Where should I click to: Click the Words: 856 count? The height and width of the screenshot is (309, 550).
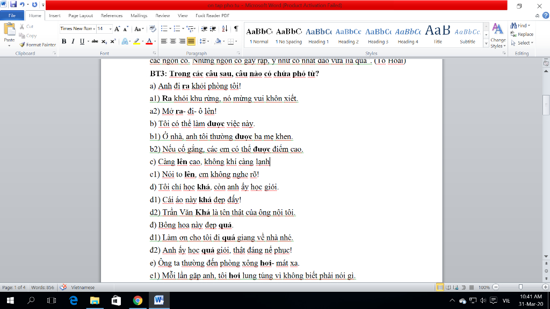pos(42,288)
